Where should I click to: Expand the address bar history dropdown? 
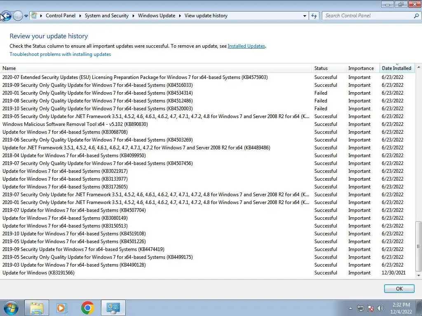point(305,16)
